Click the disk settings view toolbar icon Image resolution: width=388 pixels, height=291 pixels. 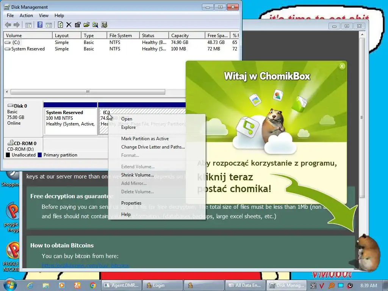(104, 25)
